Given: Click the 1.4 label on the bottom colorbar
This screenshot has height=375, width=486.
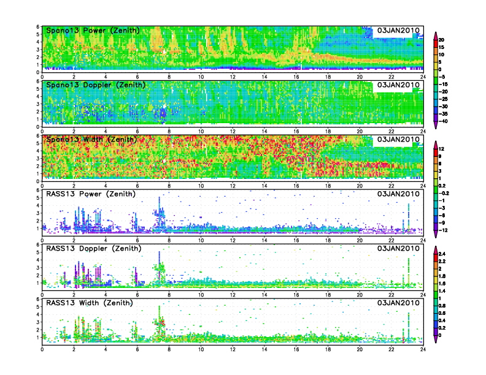Looking at the screenshot, I should pyautogui.click(x=442, y=291).
